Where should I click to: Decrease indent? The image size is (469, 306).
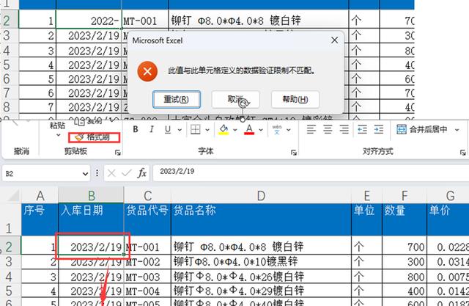tap(362, 129)
